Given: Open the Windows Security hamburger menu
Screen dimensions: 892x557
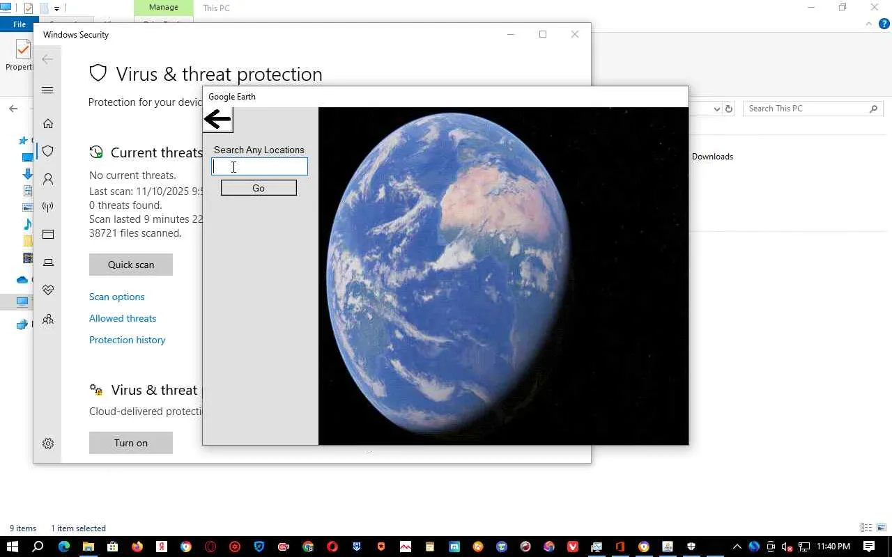Looking at the screenshot, I should point(47,90).
